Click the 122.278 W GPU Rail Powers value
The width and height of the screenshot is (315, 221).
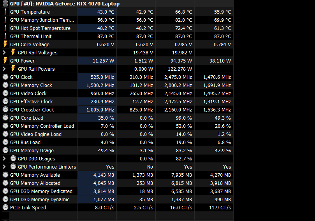(x=180, y=69)
